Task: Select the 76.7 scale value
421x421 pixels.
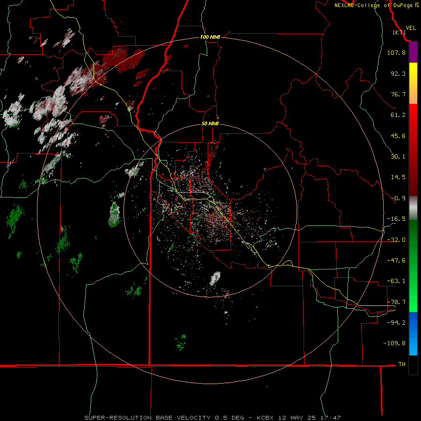Action: (398, 94)
